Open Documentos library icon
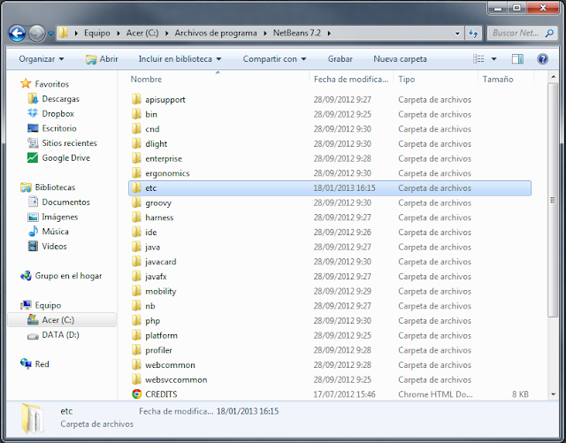This screenshot has height=443, width=566. 33,202
